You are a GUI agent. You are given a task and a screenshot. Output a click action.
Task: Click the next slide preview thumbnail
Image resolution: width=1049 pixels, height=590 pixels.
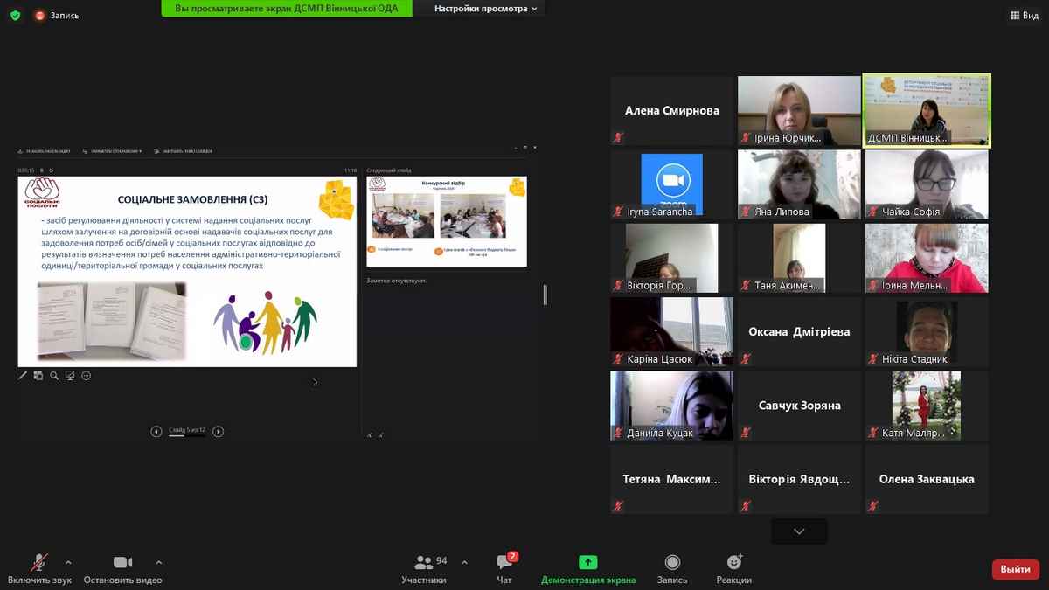(447, 221)
